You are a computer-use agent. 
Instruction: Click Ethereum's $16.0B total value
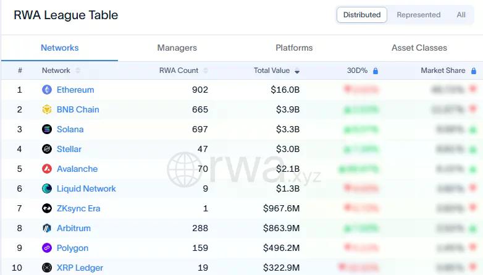pos(285,90)
